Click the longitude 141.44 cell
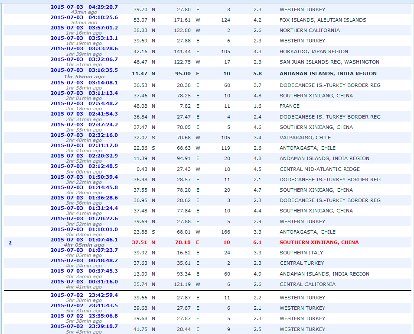414x334 pixels. coord(182,51)
